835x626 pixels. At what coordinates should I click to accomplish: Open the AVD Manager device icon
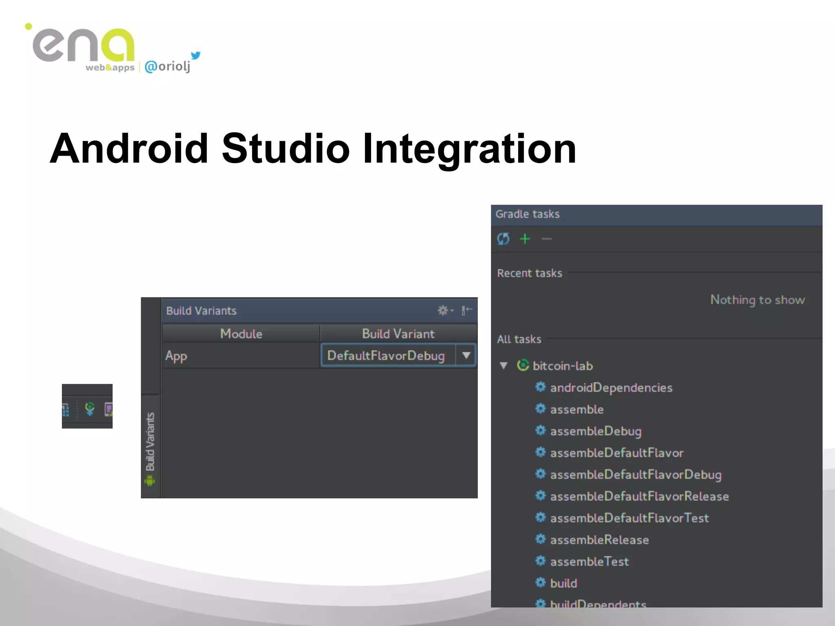pos(108,409)
